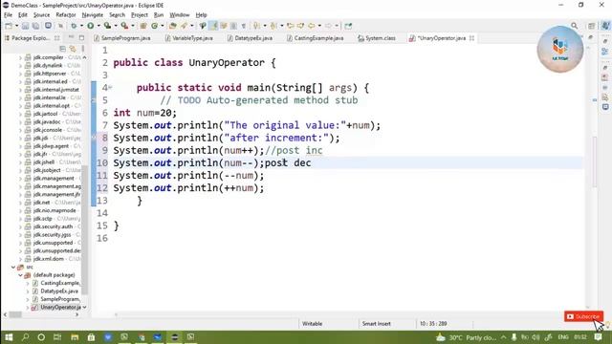Click the Package Explorer horizontal scrollbar

(15, 314)
